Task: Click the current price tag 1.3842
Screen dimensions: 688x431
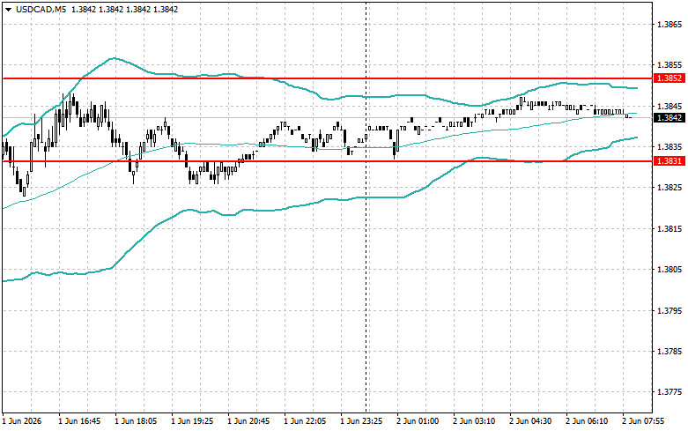Action: point(670,117)
